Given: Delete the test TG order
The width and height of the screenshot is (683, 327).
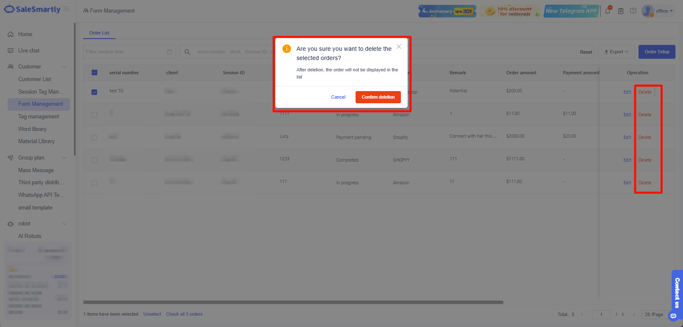Looking at the screenshot, I should coord(645,92).
